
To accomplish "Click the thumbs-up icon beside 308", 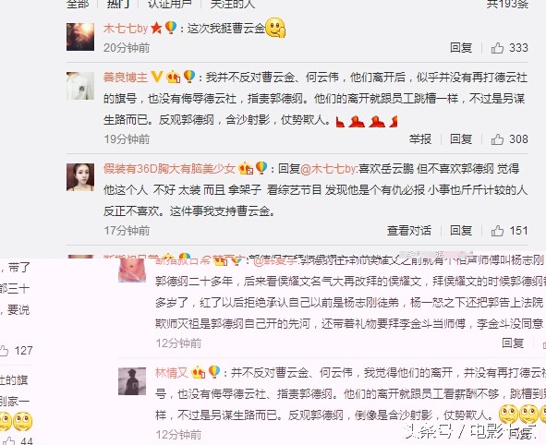I will coord(497,139).
